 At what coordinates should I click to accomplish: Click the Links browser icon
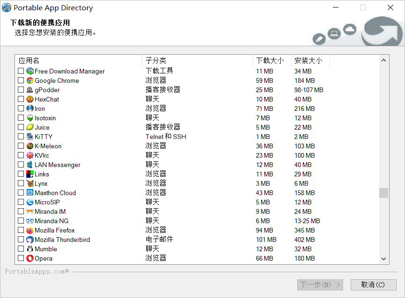coord(30,174)
